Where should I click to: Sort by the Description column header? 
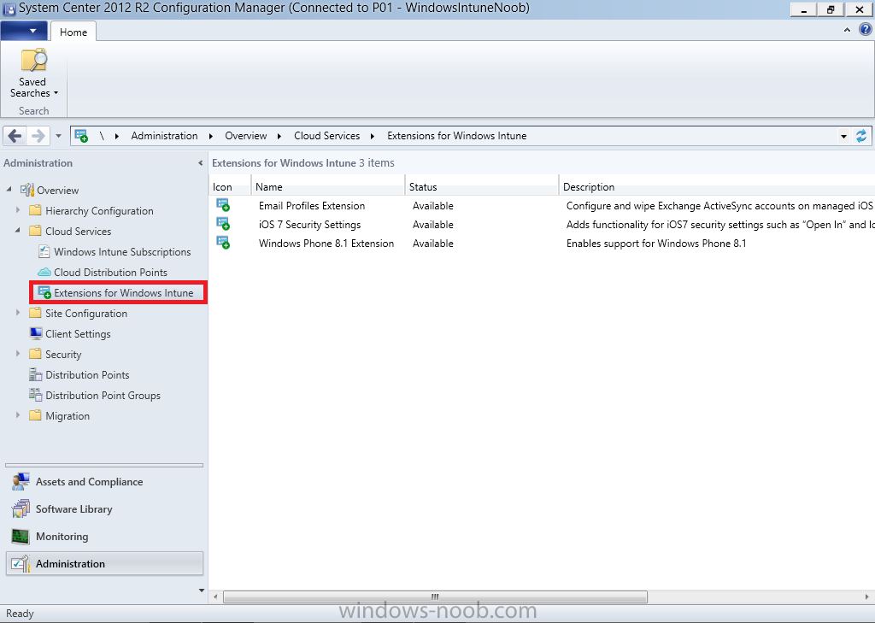point(717,187)
